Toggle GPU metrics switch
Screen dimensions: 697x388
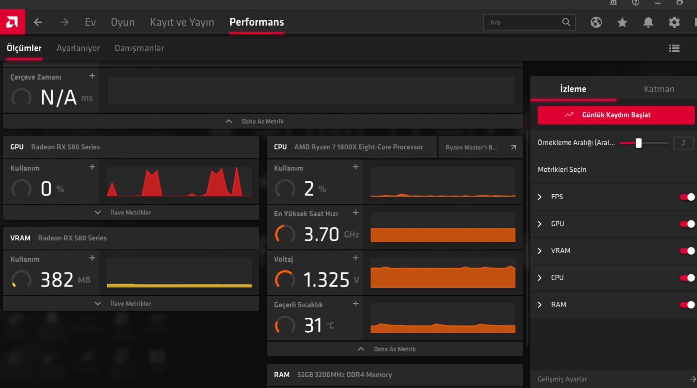[x=687, y=224]
